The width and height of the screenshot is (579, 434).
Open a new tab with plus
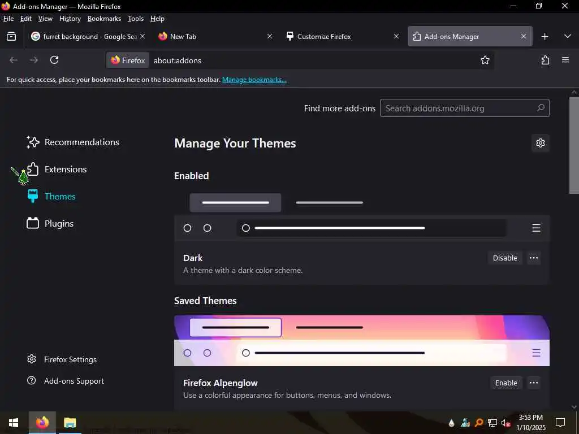(x=545, y=37)
